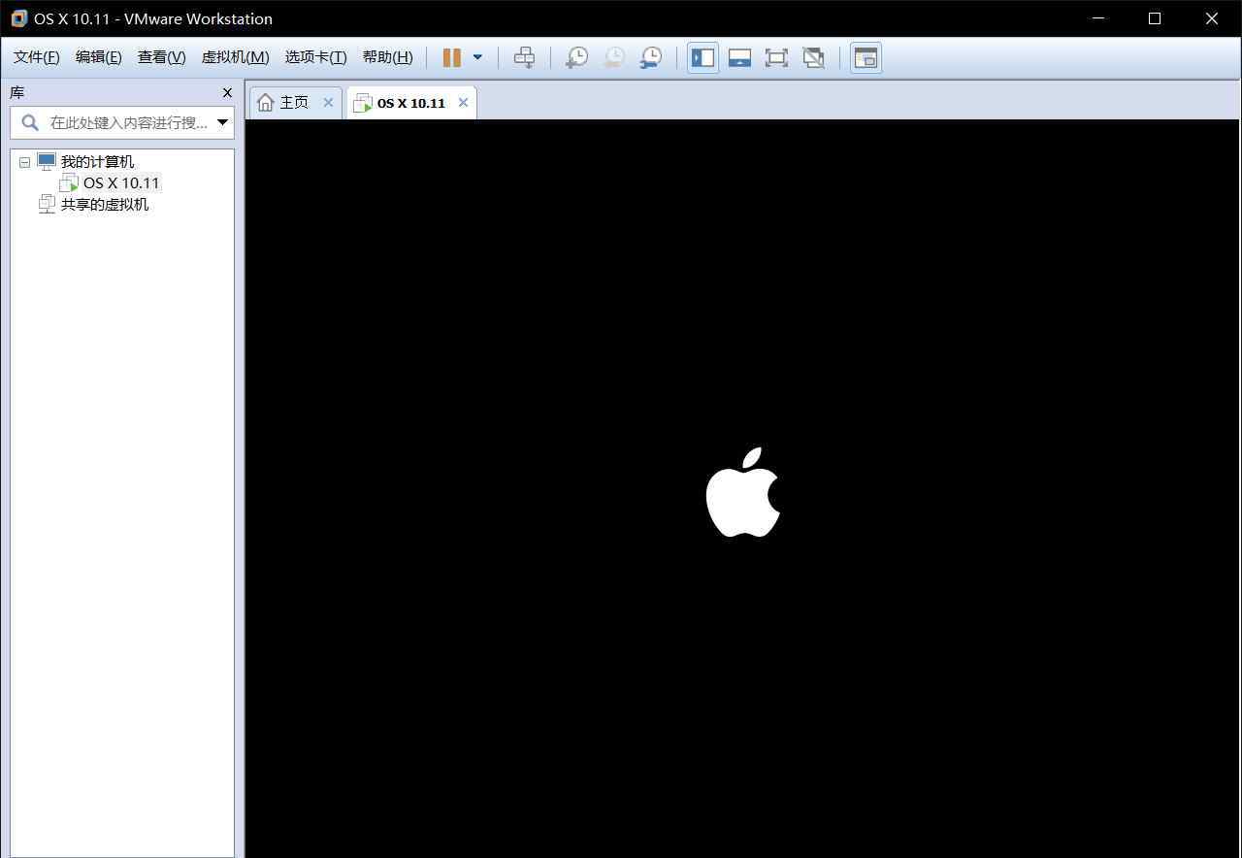
Task: Select OS X 10.11 in the library tree
Action: click(121, 182)
